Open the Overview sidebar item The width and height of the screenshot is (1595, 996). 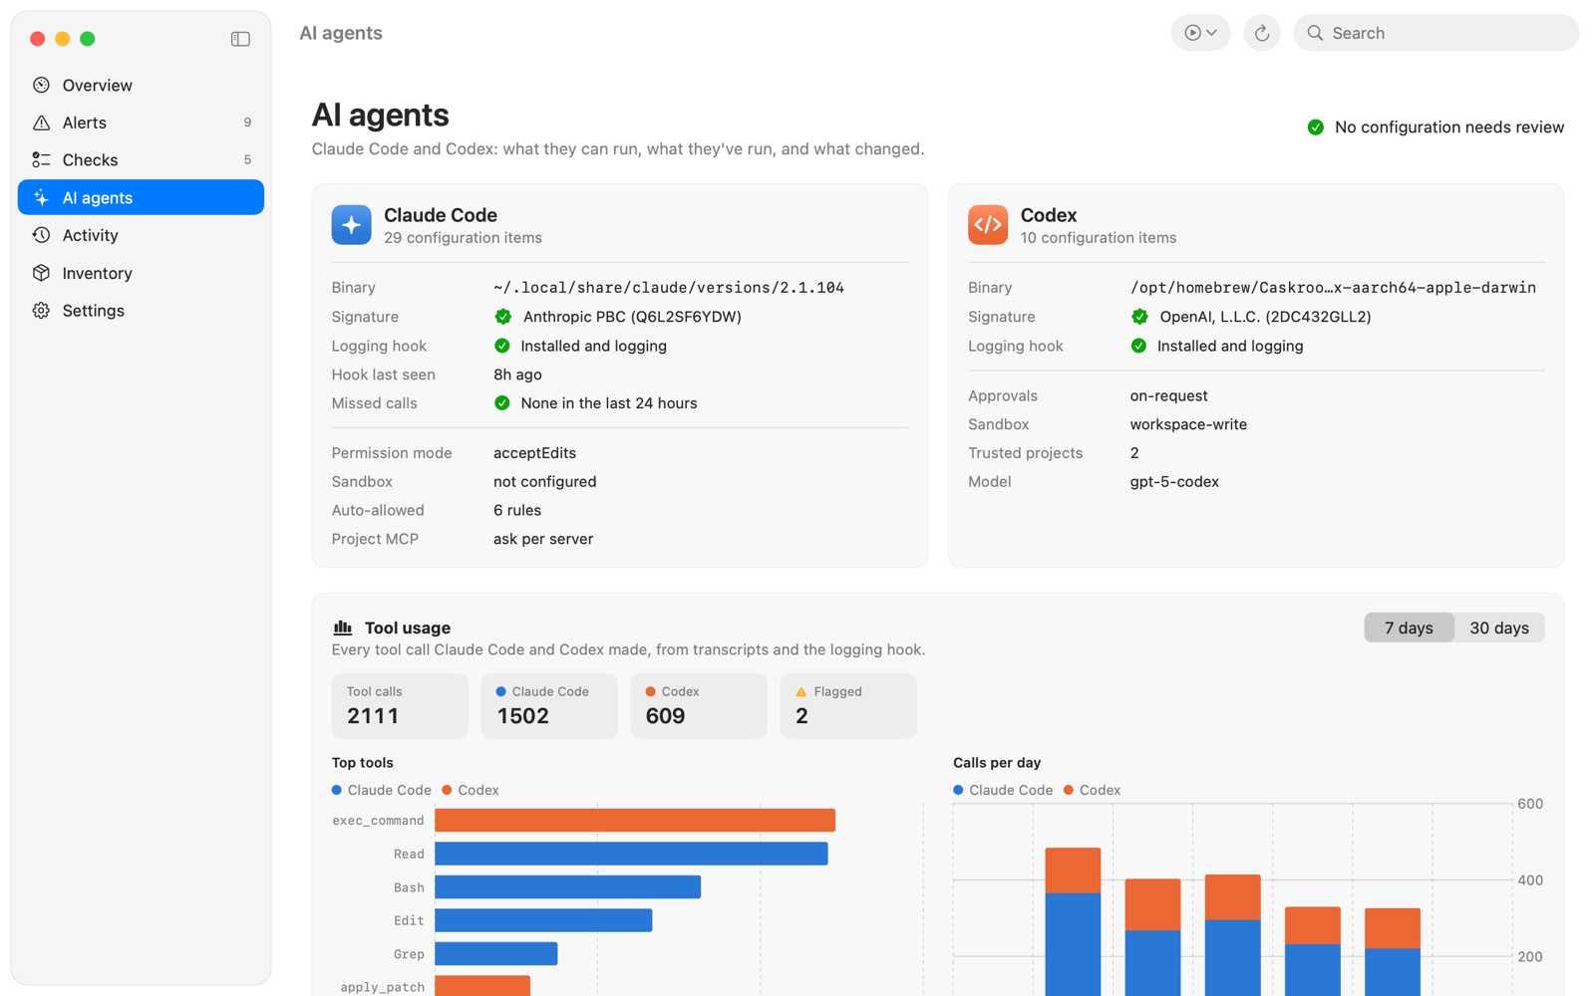click(141, 85)
